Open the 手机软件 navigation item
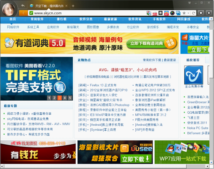 159,19
